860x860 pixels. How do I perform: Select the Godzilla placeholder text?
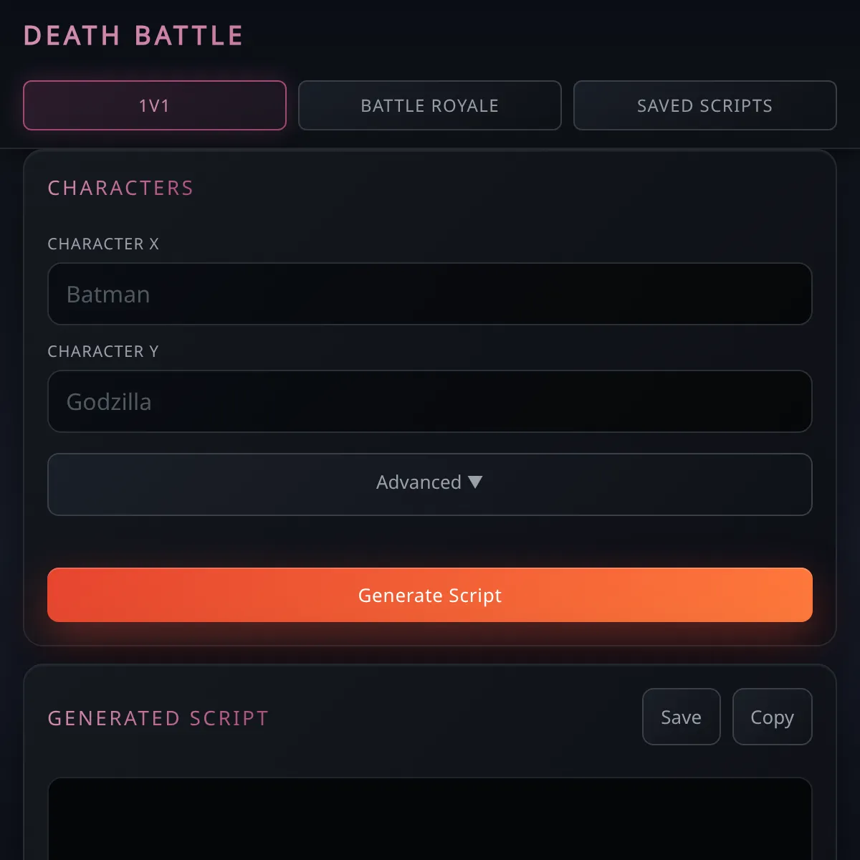(109, 402)
